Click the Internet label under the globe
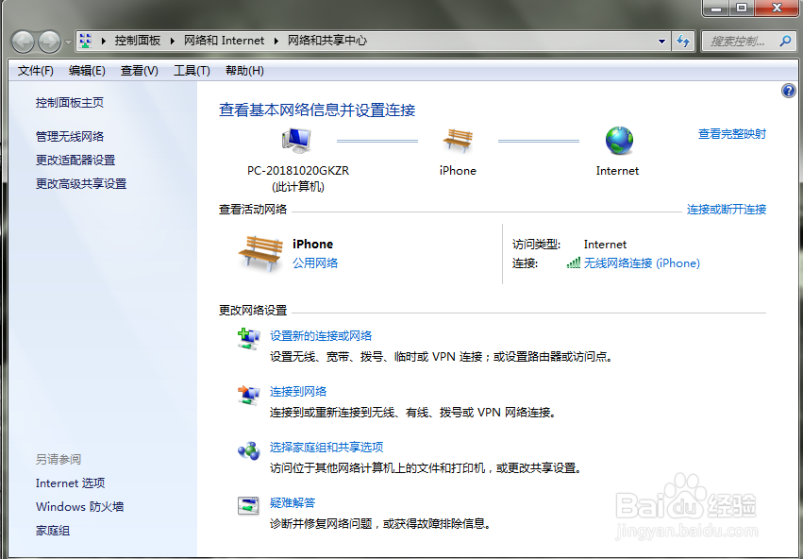Viewport: 803px width, 559px height. pyautogui.click(x=617, y=171)
